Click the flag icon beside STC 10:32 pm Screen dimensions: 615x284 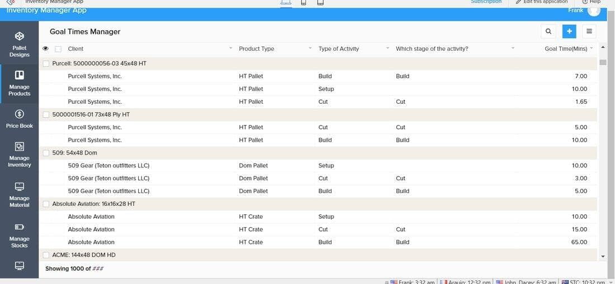pos(565,282)
